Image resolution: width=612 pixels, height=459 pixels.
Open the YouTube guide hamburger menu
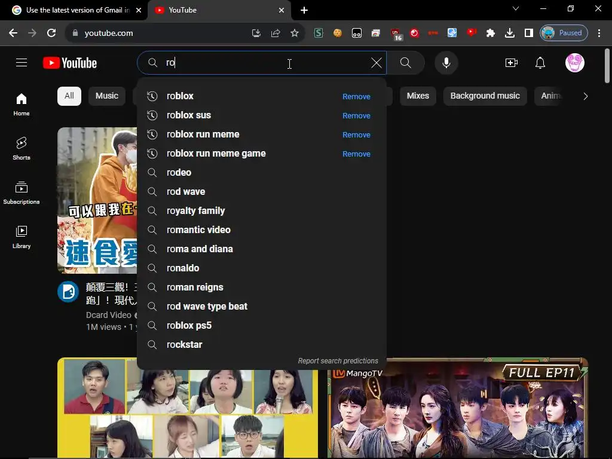point(22,62)
